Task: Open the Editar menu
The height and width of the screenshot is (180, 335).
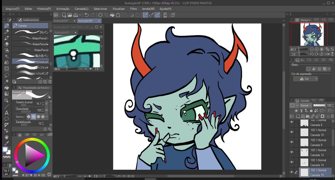Action: pos(28,9)
